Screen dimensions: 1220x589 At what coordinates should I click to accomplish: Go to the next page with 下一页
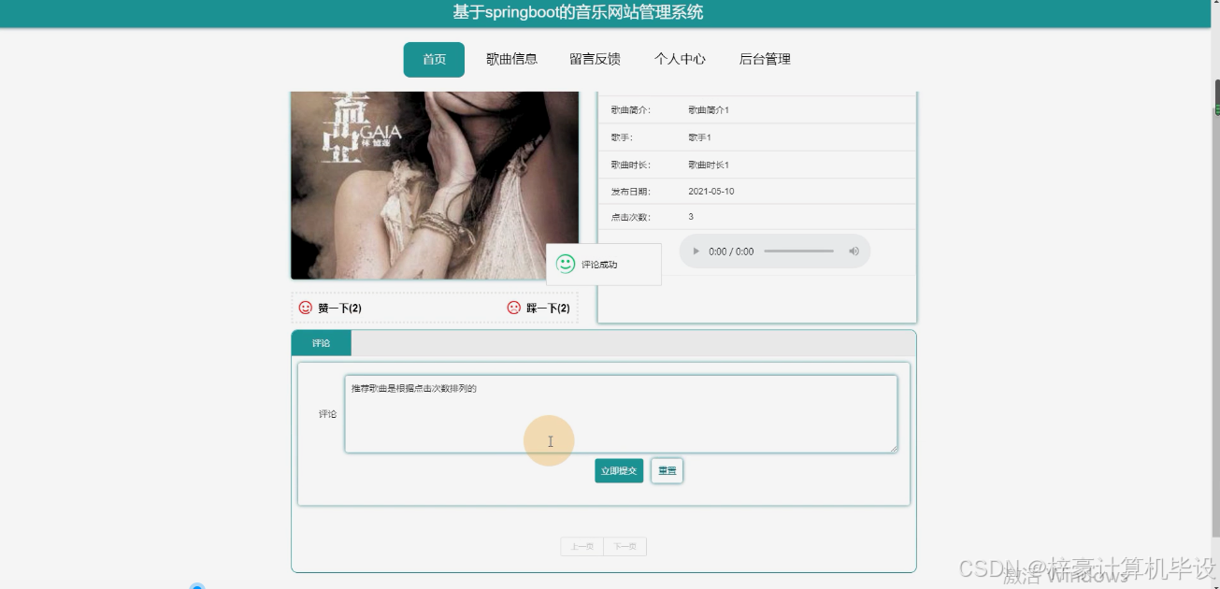coord(625,546)
